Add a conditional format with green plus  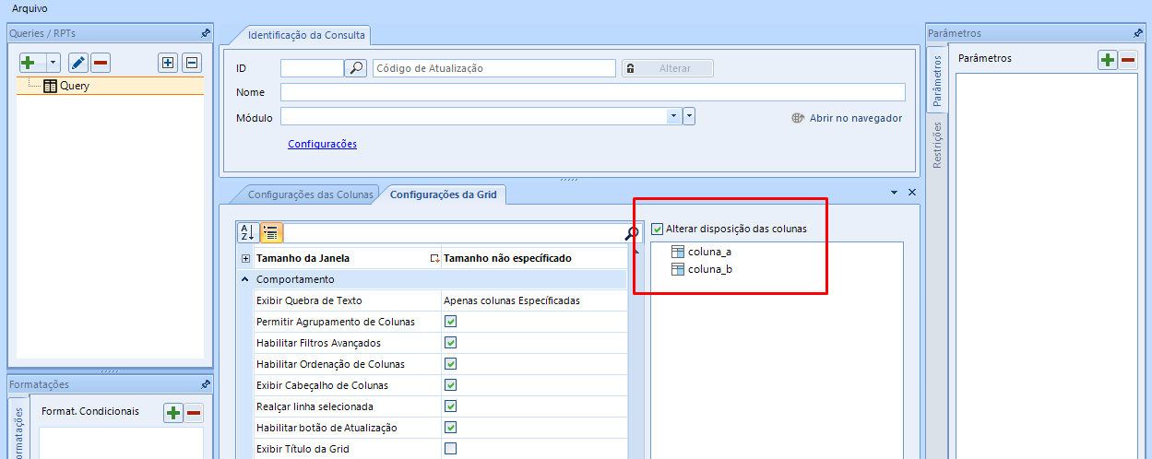click(172, 413)
